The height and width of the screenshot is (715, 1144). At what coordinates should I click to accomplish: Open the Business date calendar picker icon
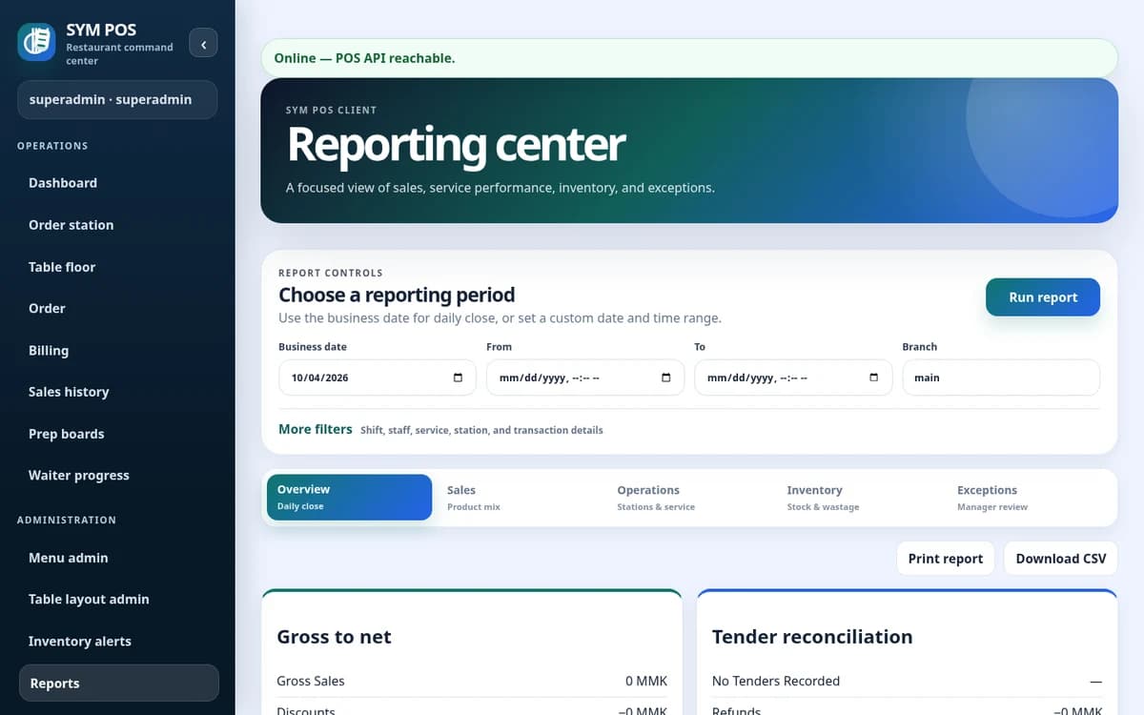click(x=458, y=378)
